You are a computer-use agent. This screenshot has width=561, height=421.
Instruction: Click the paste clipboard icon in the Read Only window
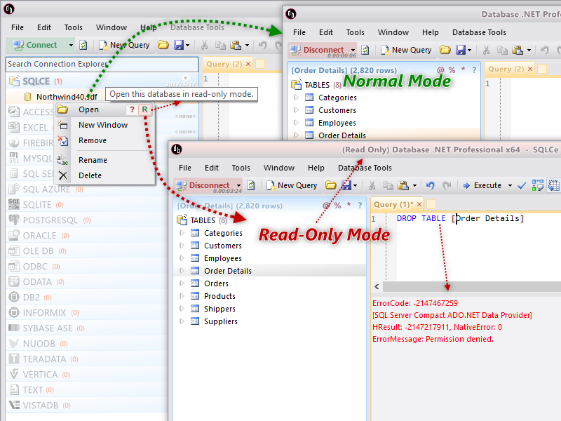pyautogui.click(x=403, y=185)
